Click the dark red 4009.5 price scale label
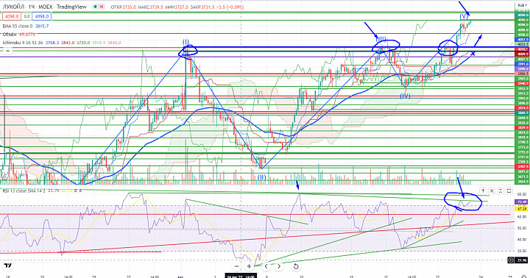Screen dimensions: 530x278 coord(521,54)
